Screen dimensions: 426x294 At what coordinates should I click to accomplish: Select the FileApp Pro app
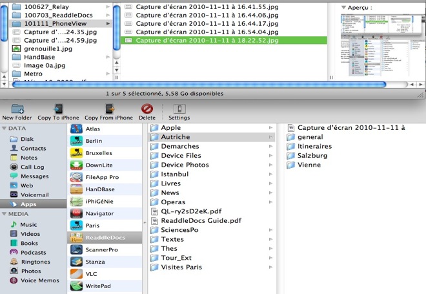pyautogui.click(x=76, y=176)
